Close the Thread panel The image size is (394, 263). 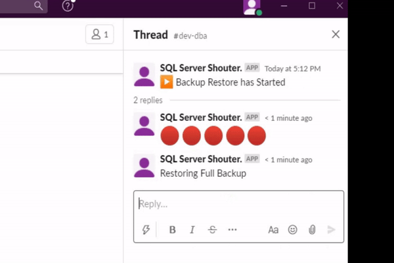click(336, 34)
